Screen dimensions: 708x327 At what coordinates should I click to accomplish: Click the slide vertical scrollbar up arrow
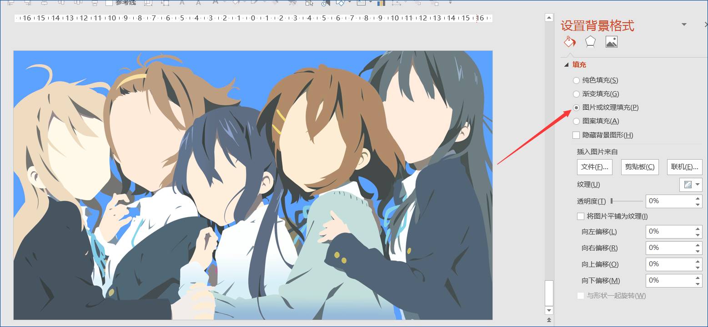pos(549,18)
